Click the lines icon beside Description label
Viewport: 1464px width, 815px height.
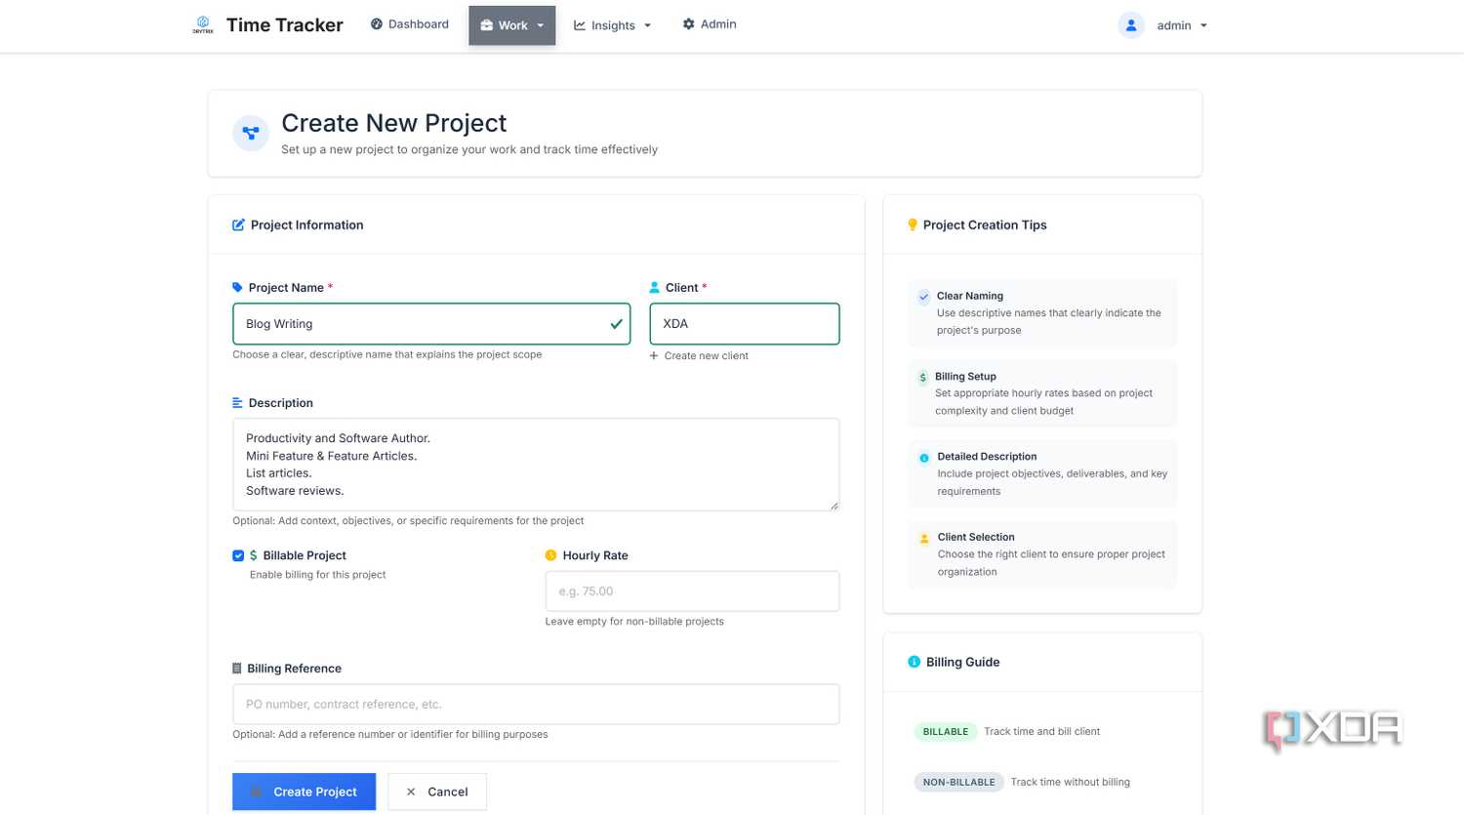(237, 402)
